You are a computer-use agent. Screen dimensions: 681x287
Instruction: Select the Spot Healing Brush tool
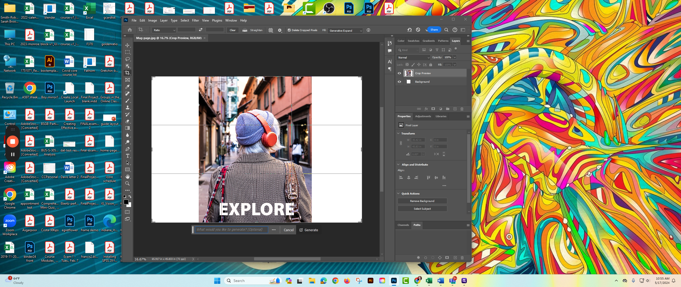tap(127, 94)
